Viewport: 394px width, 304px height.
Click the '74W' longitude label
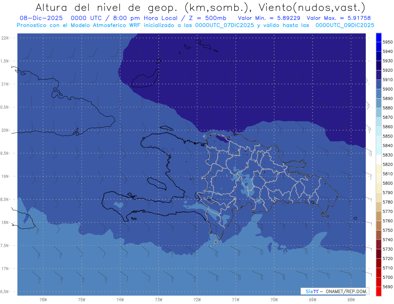point(120,300)
